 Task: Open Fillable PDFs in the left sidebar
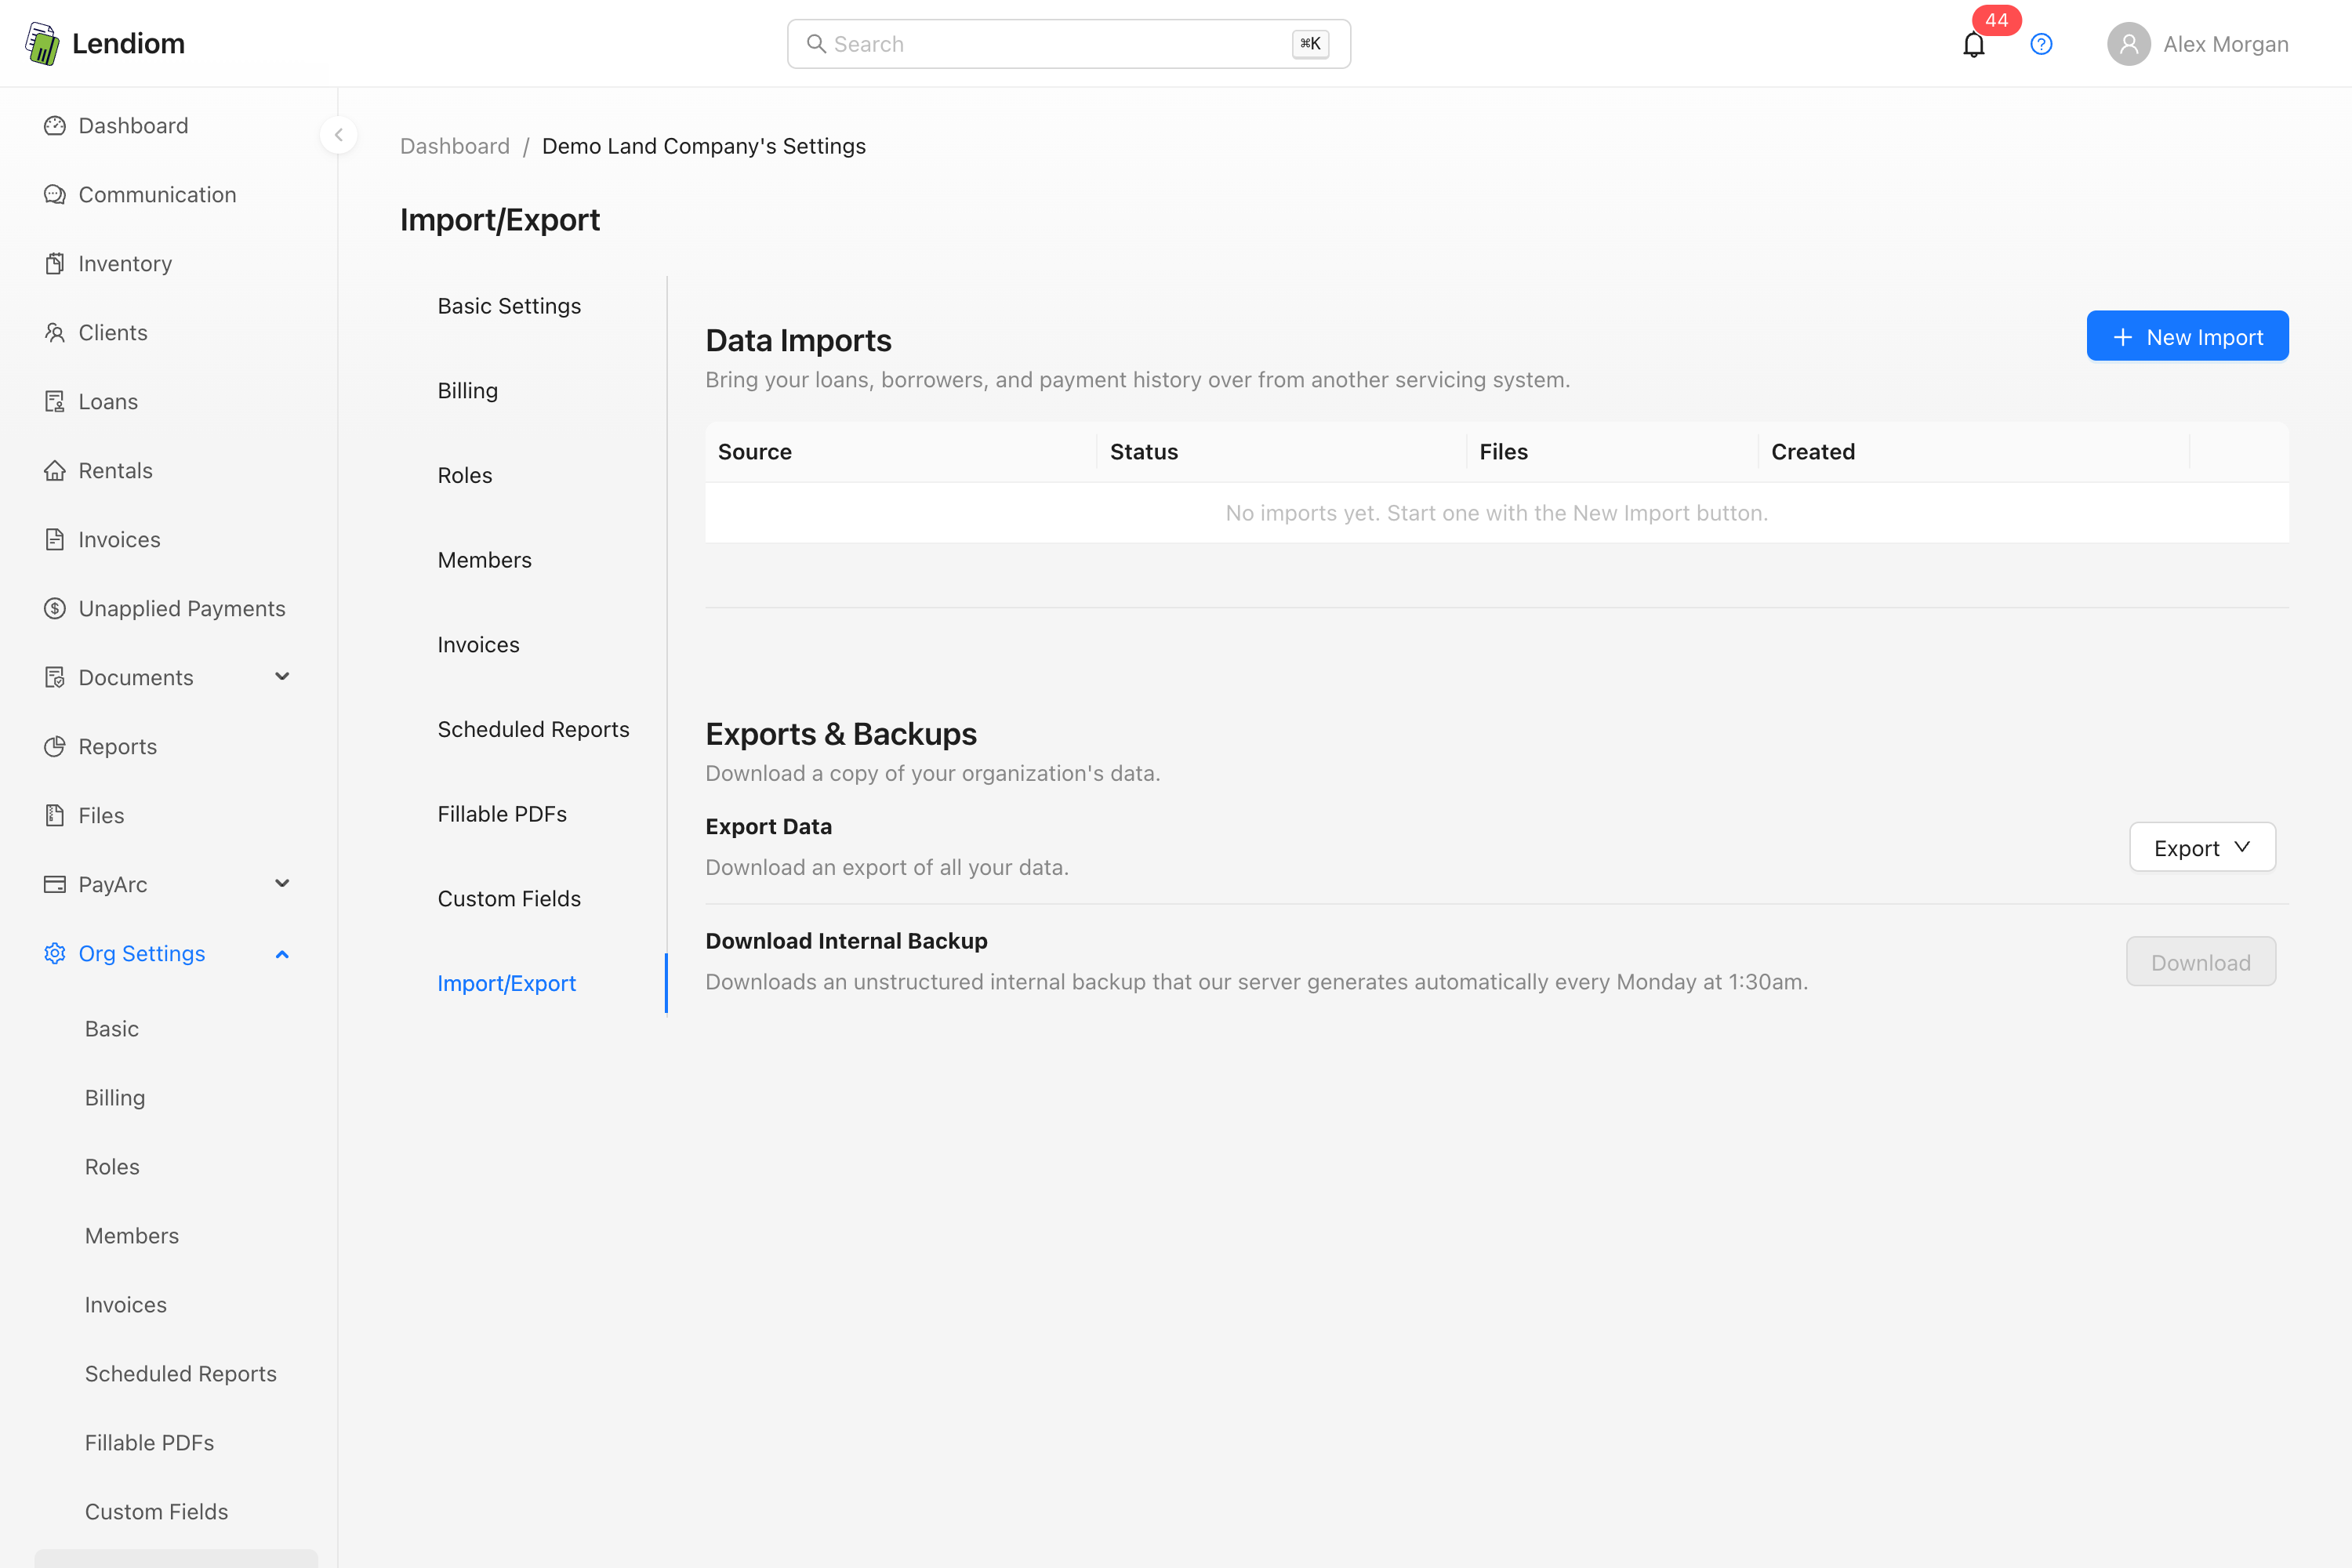(149, 1443)
